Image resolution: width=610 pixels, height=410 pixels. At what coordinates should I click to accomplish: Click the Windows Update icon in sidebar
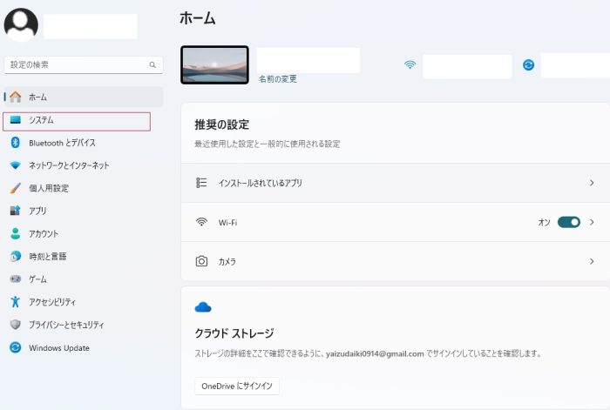15,347
